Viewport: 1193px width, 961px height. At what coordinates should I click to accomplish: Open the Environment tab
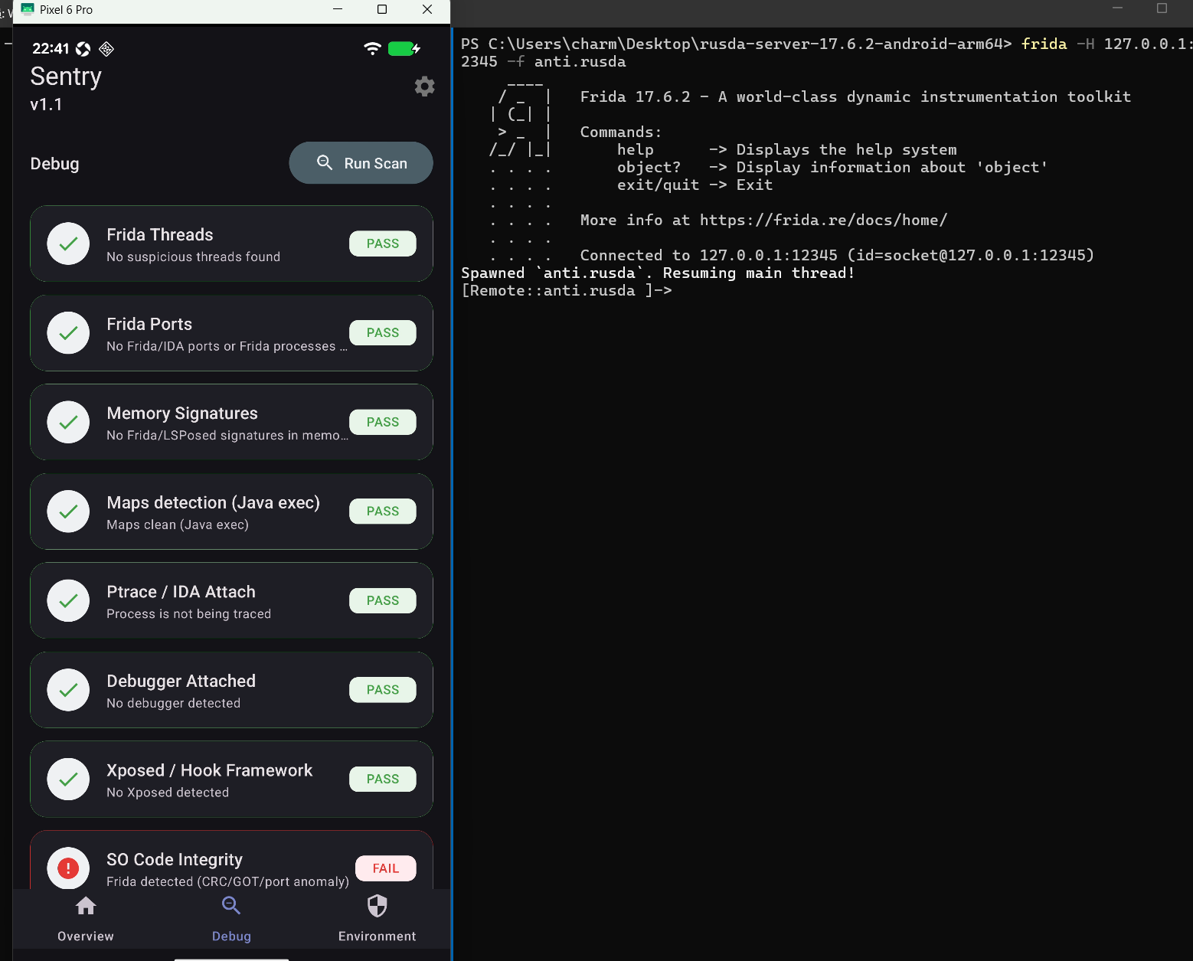click(x=378, y=918)
